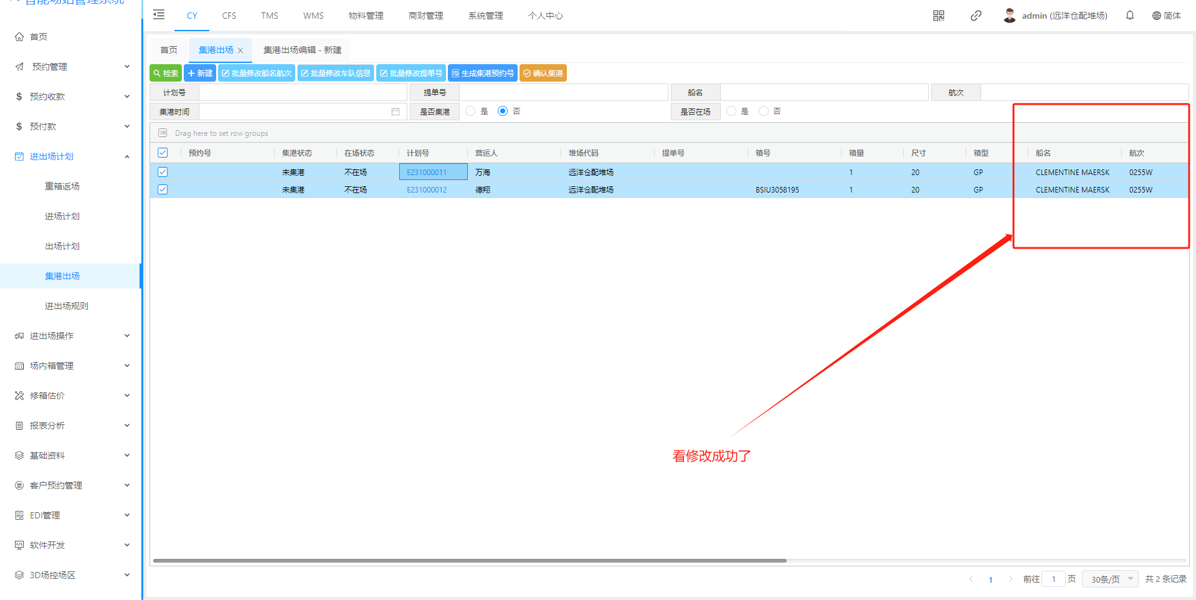1196x600 pixels.
Task: Open notifications bell icon
Action: coord(1129,16)
